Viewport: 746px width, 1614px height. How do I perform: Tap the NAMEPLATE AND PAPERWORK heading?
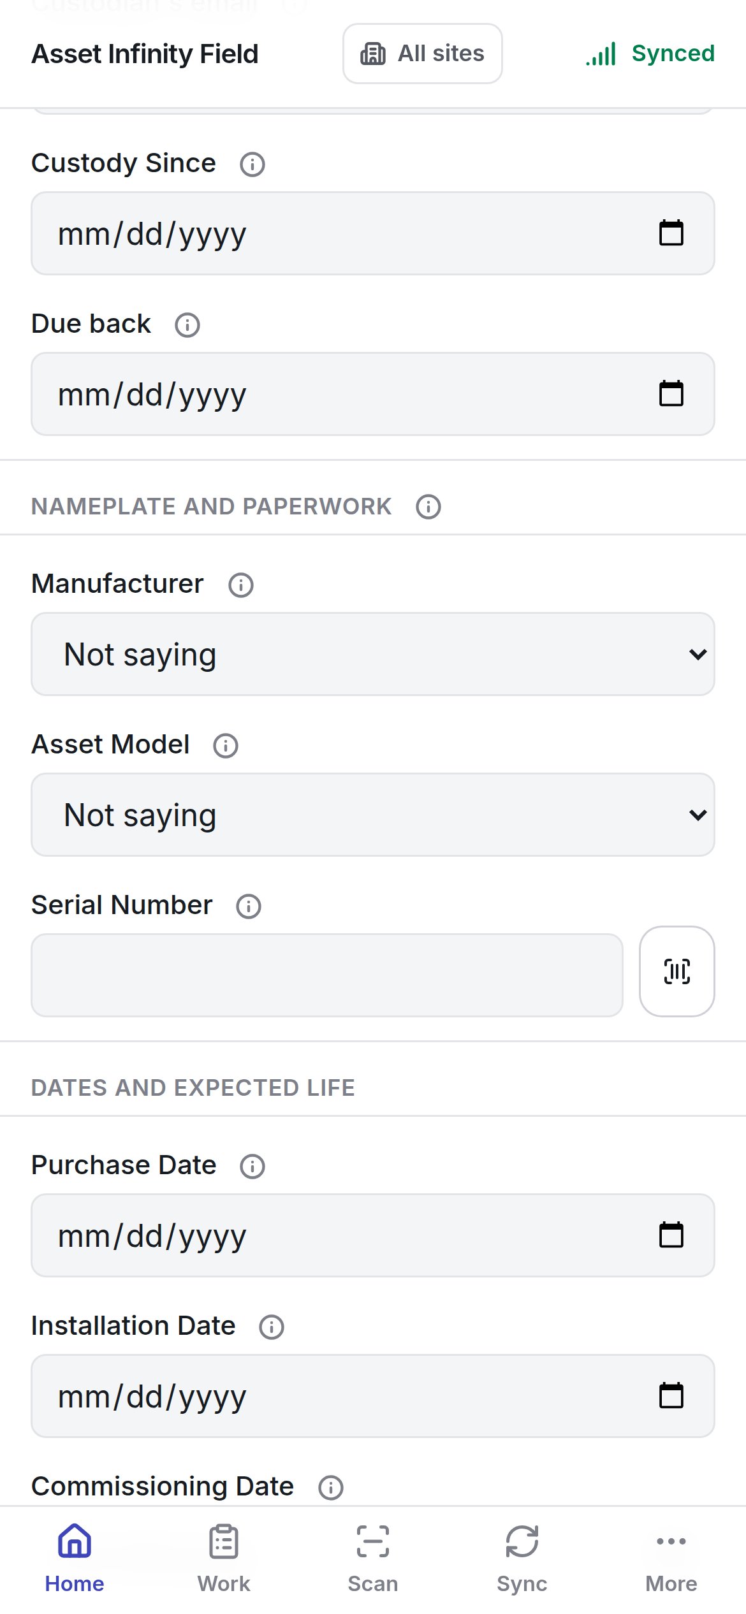pos(212,506)
